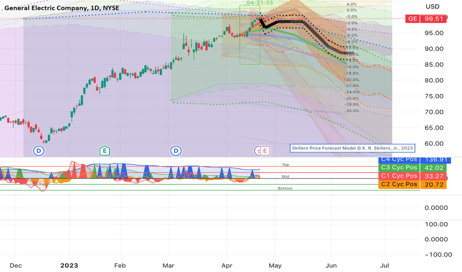The height and width of the screenshot is (272, 462).
Task: Click the red GE symbol price tag
Action: [x=412, y=18]
